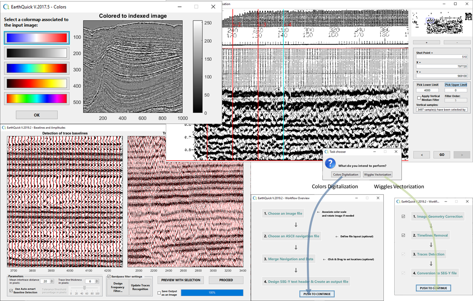Click the Vertical samples status field
Screen dimensions: 473x301
coord(442,110)
